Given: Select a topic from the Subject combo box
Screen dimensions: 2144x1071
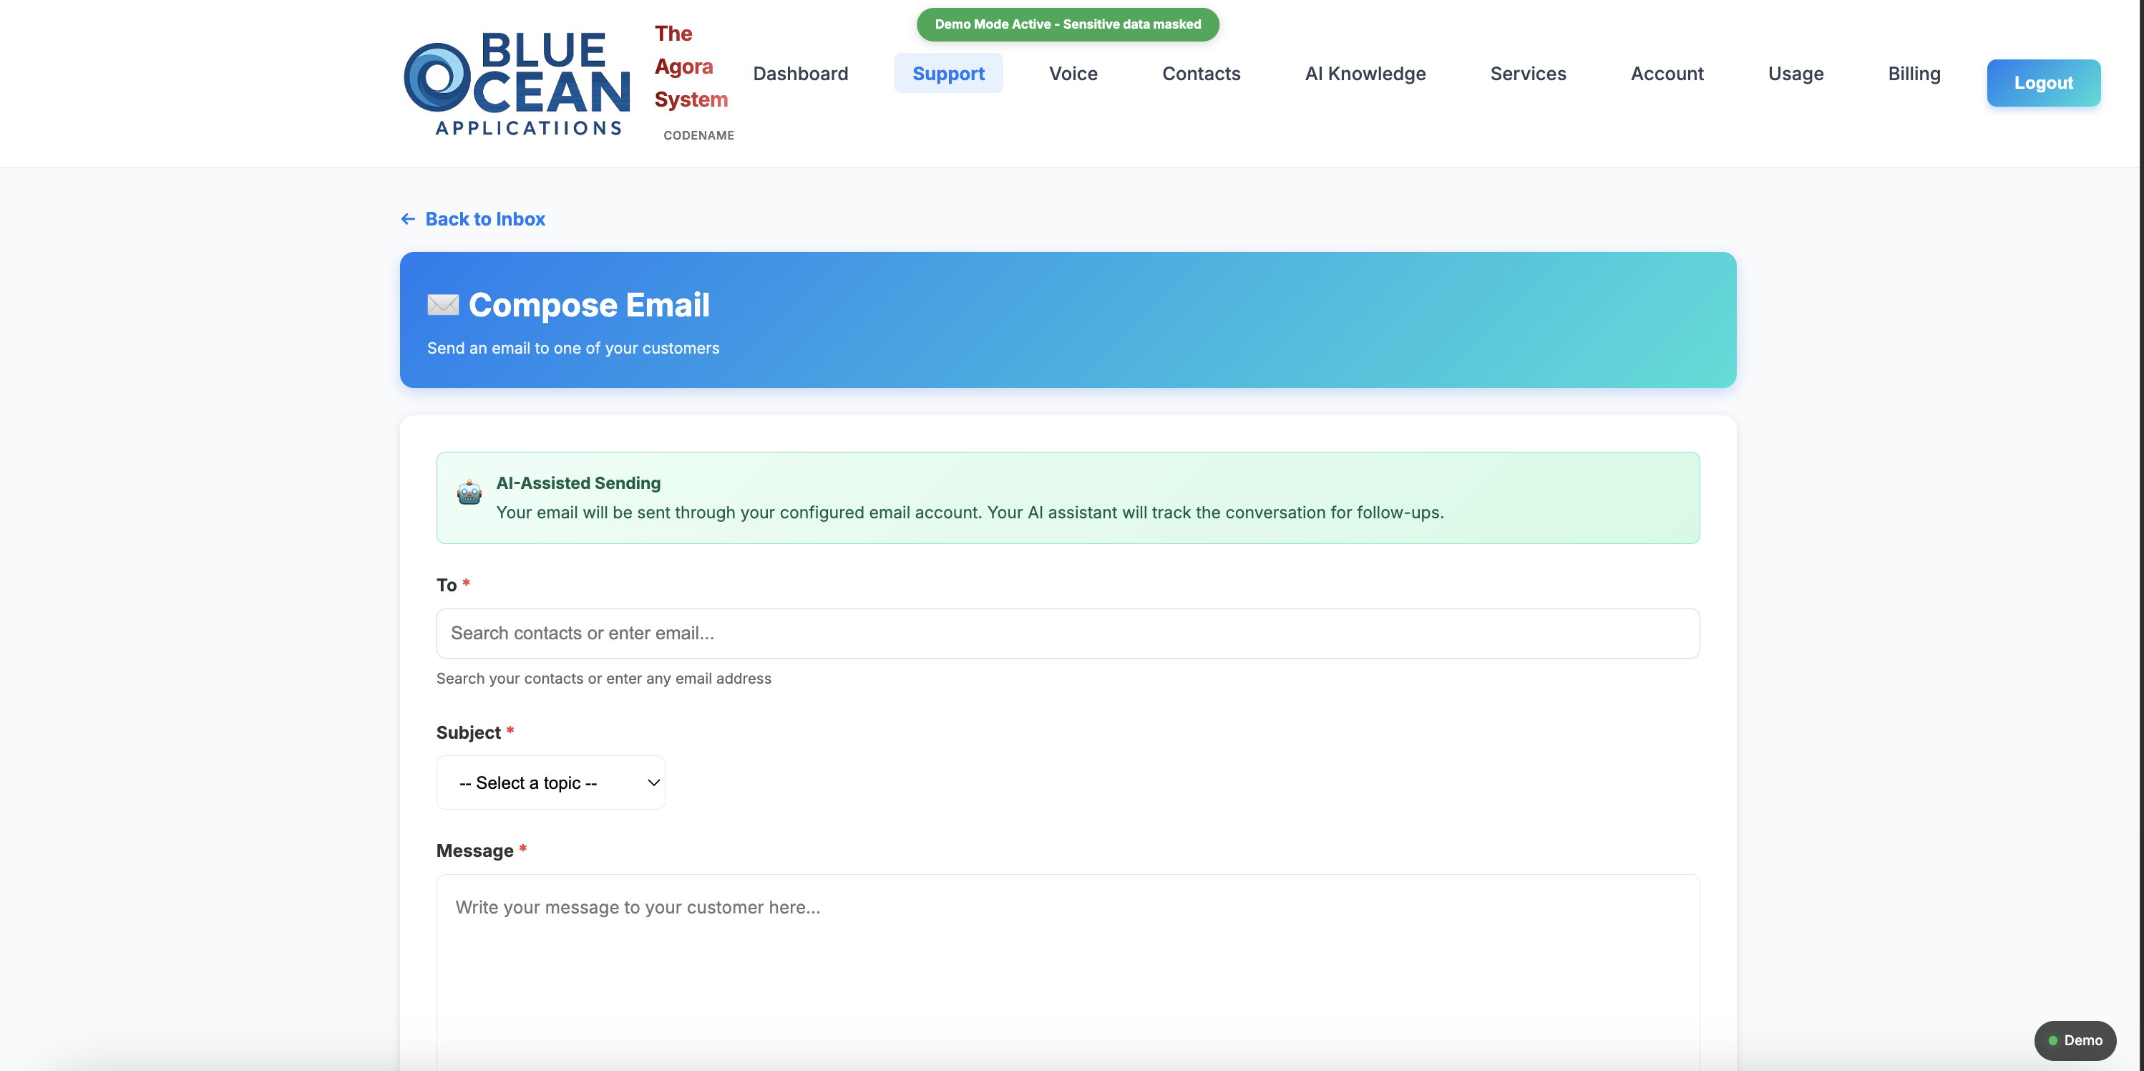Looking at the screenshot, I should tap(550, 782).
